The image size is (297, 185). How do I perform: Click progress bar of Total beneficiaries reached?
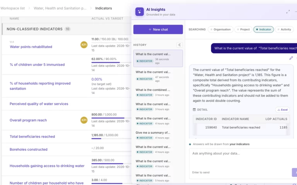click(x=111, y=139)
